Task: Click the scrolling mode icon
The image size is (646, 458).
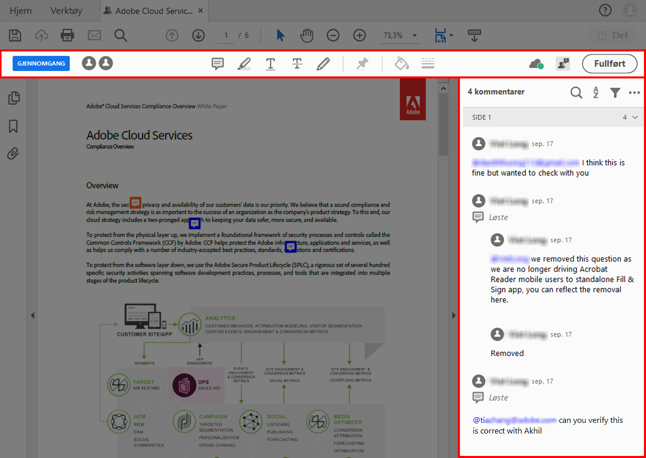Action: pyautogui.click(x=475, y=35)
